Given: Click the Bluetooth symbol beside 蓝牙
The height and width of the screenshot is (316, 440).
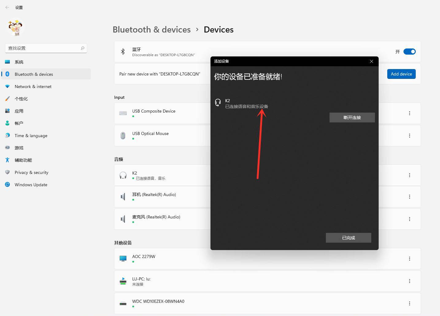Looking at the screenshot, I should click(x=123, y=52).
